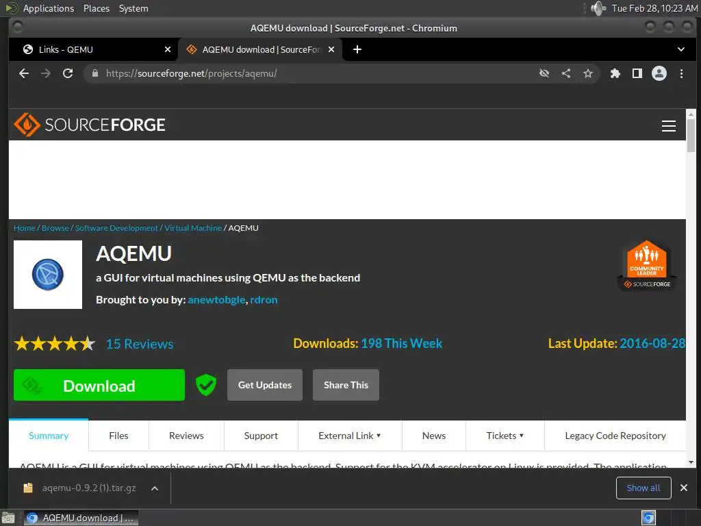Image resolution: width=701 pixels, height=526 pixels.
Task: Click the SourceForge logo
Action: [90, 125]
